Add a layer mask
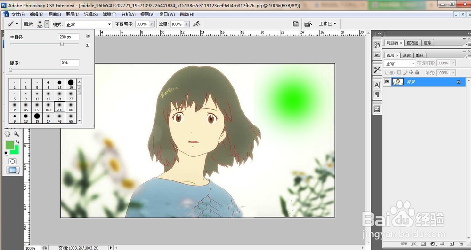 (423, 244)
